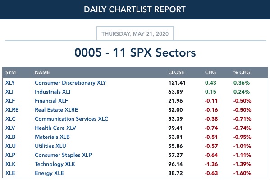Sort by the NAME column header
This screenshot has width=270, height=180.
click(x=42, y=72)
